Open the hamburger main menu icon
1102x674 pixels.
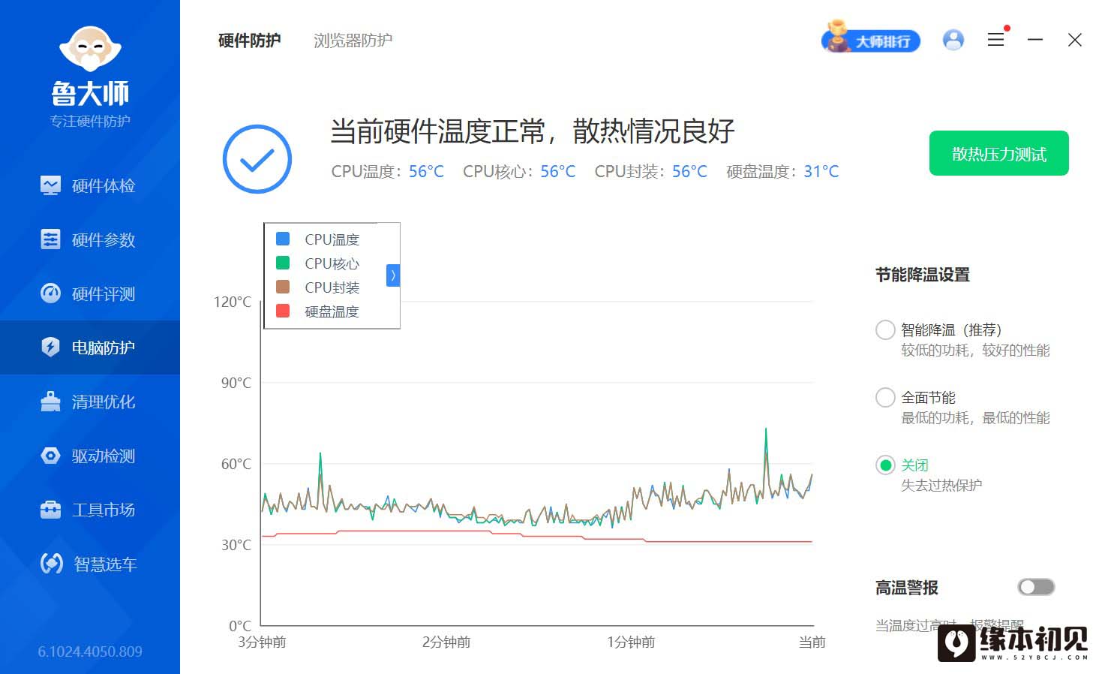click(x=996, y=40)
